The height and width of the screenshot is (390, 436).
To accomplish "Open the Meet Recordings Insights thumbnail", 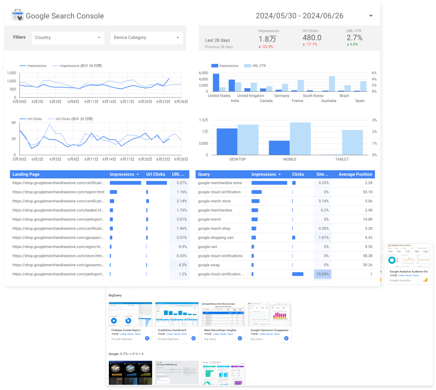I will (223, 314).
